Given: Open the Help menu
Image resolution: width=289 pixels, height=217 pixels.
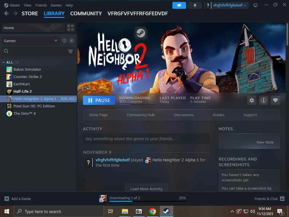Looking at the screenshot, I should [x=69, y=5].
